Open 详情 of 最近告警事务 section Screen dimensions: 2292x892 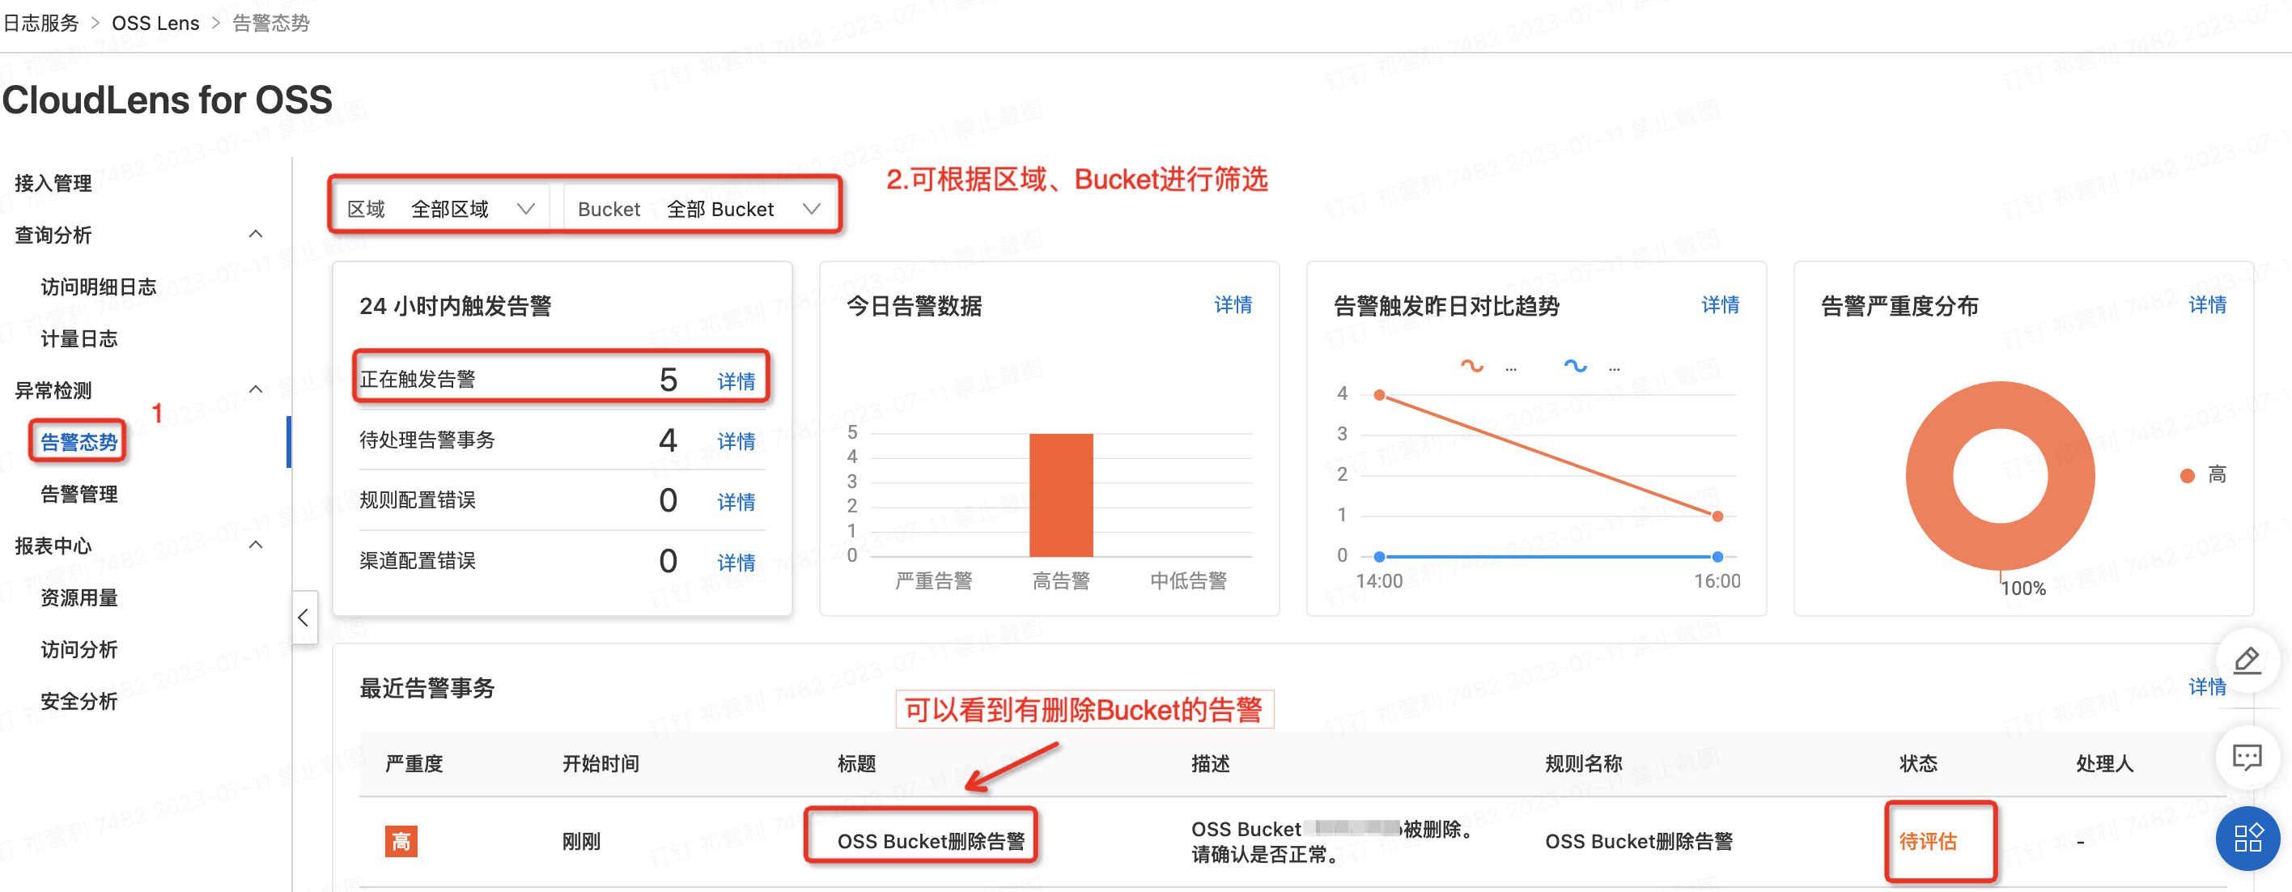coord(2208,686)
